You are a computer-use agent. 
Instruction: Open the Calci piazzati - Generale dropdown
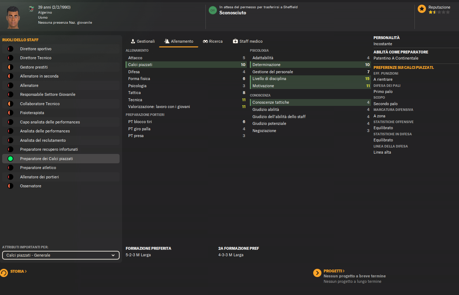(x=61, y=255)
